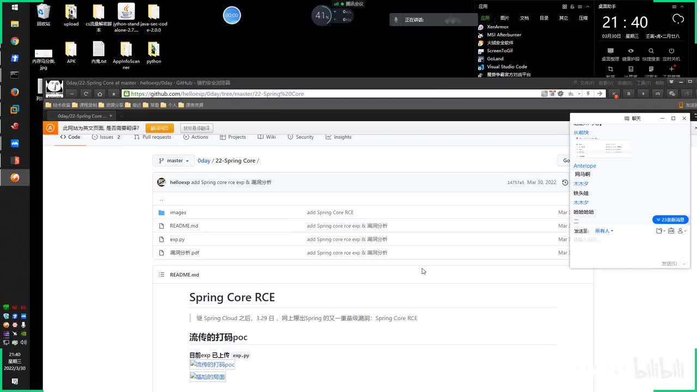This screenshot has height=392, width=697.
Task: Click the 0day breadcrumb link
Action: tap(204, 161)
